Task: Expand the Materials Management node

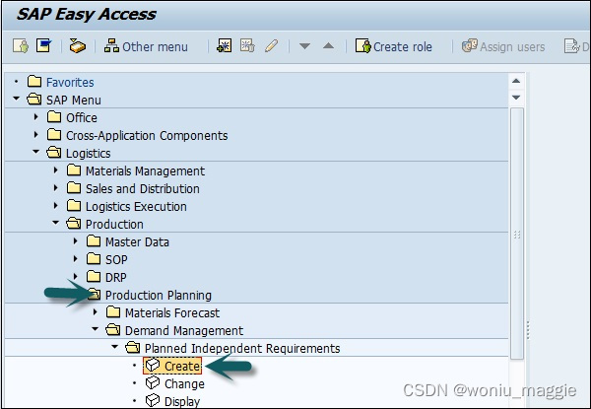Action: pos(56,170)
